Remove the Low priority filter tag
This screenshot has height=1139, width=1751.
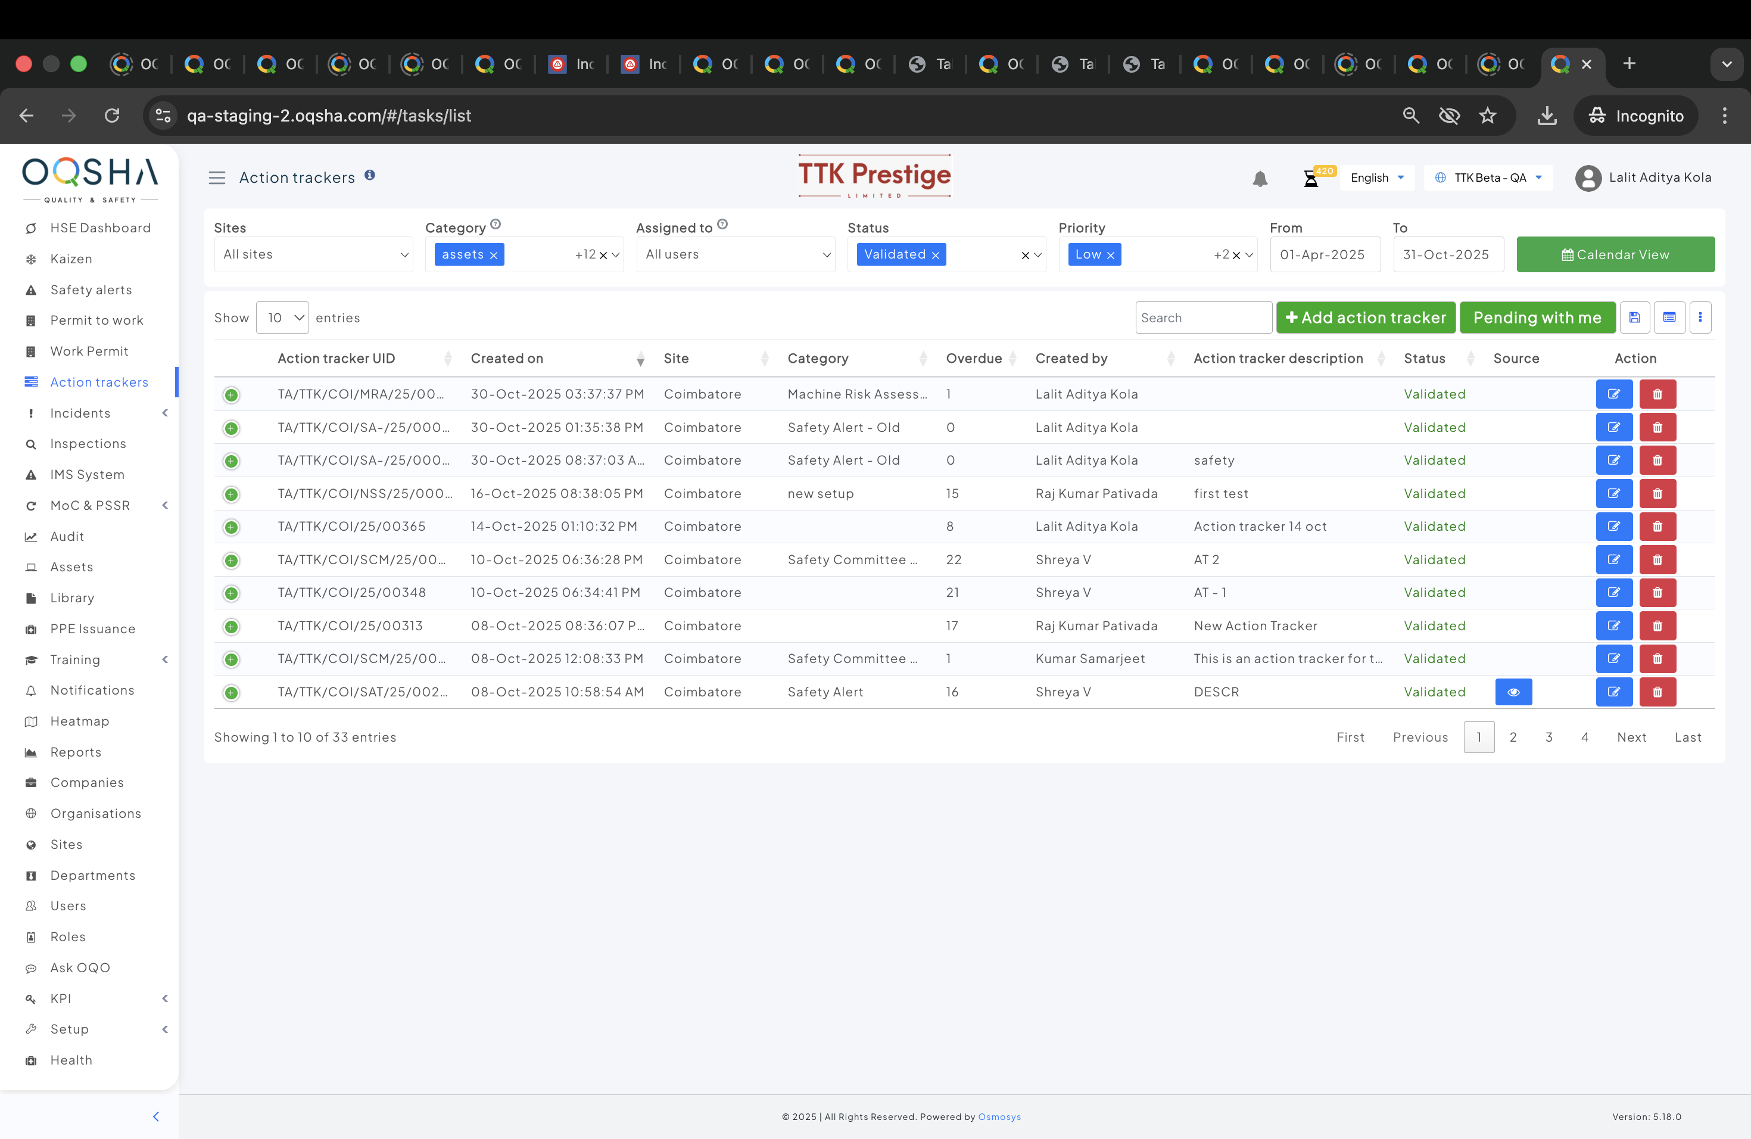pyautogui.click(x=1110, y=256)
